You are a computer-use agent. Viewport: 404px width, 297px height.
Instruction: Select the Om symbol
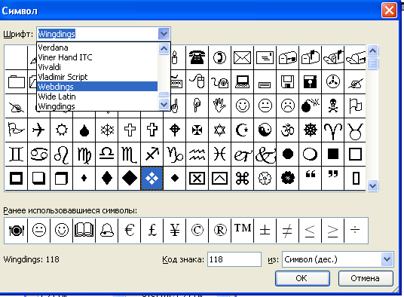(287, 130)
